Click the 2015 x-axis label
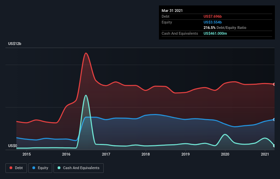Viewport: 280px width, 179px height. [26, 154]
